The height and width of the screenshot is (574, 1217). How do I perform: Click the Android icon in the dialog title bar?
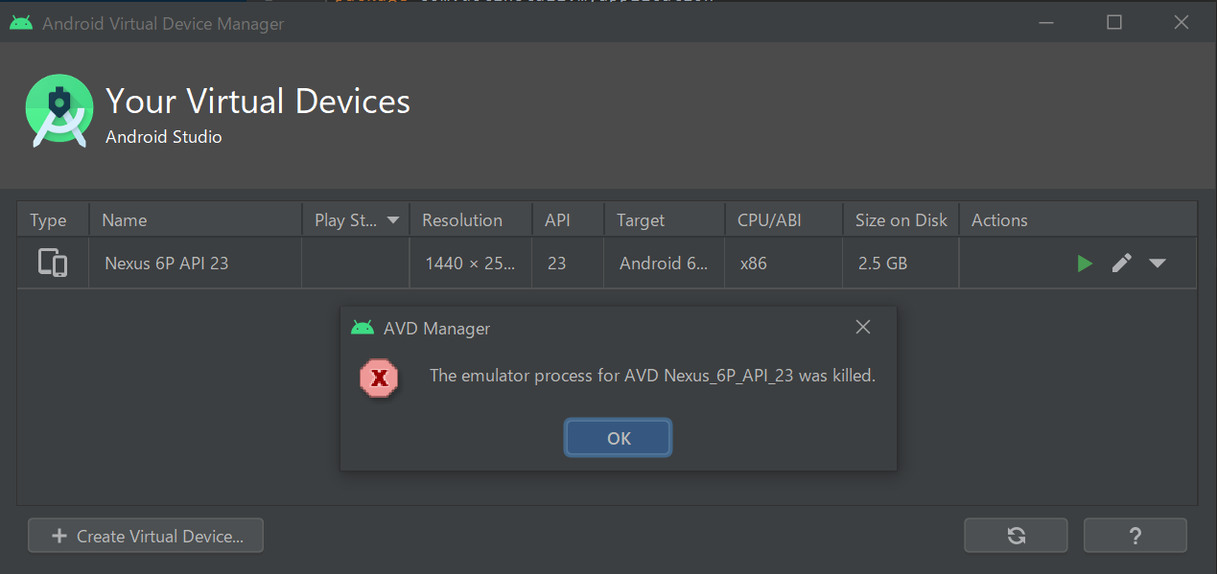(363, 327)
